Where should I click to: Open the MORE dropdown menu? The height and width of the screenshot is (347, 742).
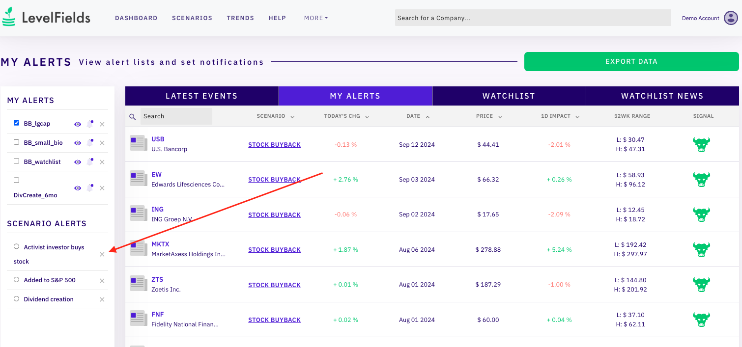(315, 18)
